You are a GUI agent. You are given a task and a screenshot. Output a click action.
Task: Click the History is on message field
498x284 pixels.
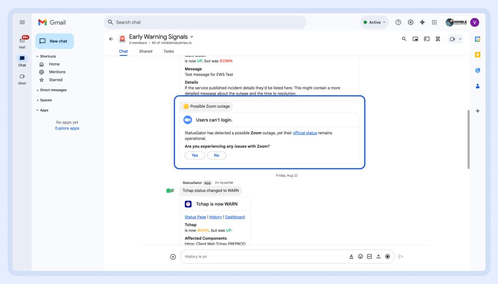(263, 256)
